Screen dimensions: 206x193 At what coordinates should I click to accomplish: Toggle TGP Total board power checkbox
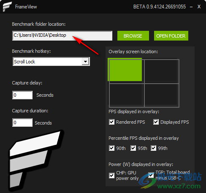[x=151, y=175]
